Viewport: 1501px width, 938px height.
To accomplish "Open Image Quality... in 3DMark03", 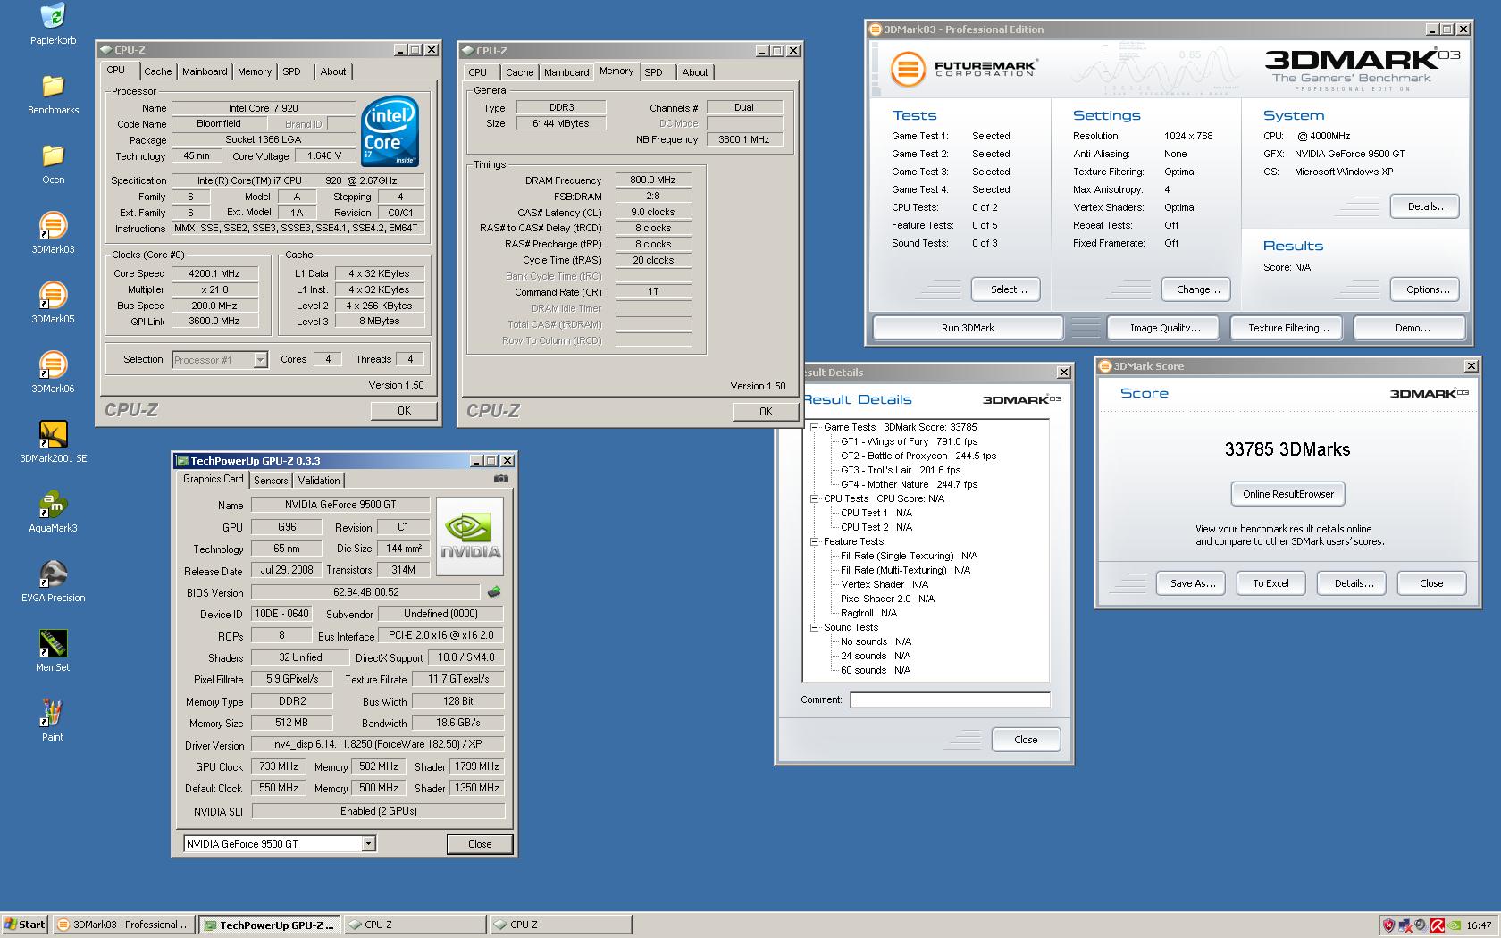I will tap(1165, 328).
